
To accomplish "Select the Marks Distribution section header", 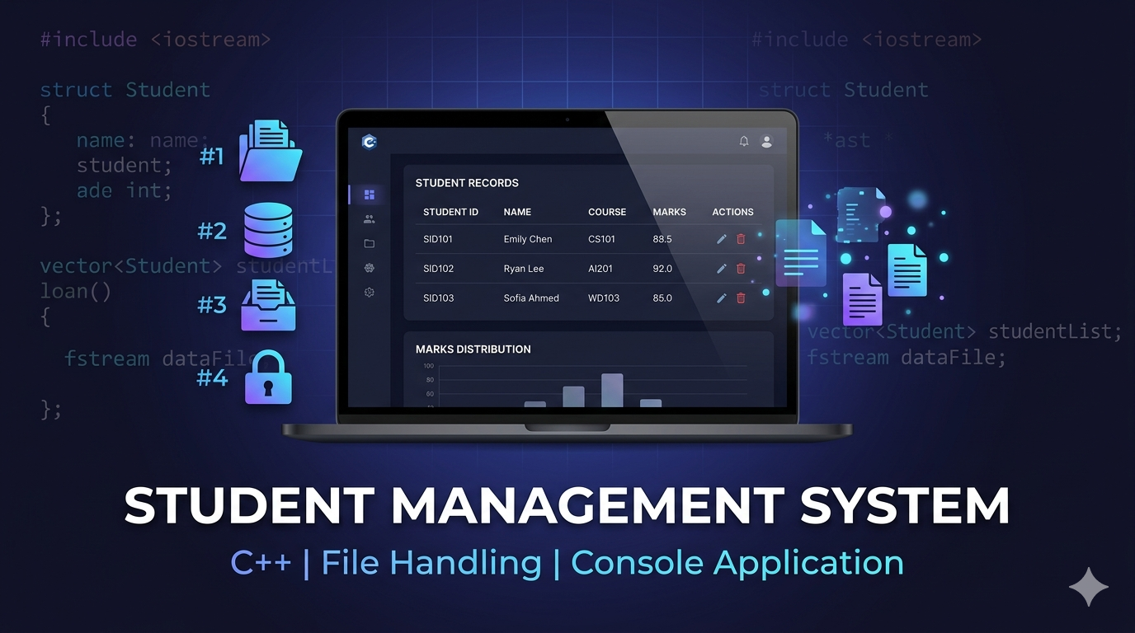I will click(473, 349).
